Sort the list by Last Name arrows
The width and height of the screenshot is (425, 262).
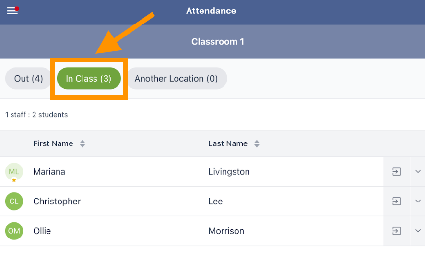point(257,144)
